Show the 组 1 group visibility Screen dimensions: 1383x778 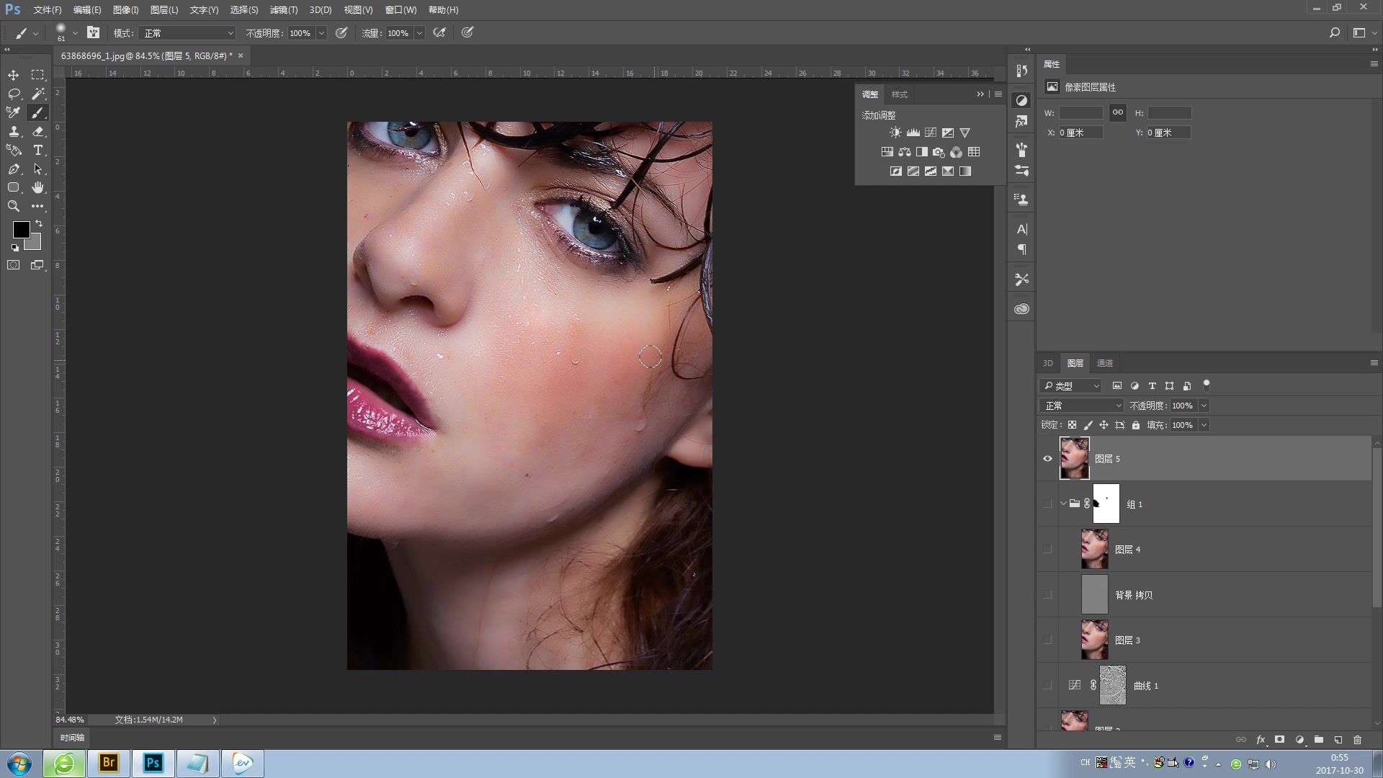tap(1047, 504)
